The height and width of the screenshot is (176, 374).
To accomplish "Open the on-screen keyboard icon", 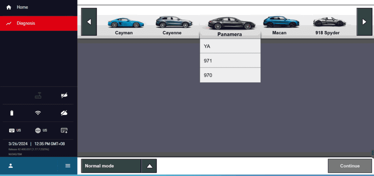I will (64, 130).
